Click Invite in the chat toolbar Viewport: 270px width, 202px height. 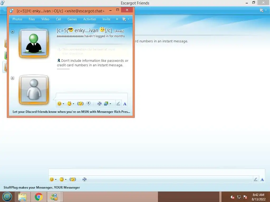106,19
